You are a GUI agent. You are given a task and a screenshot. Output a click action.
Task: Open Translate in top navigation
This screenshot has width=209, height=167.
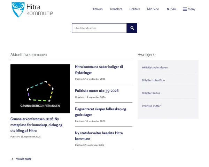116,9
